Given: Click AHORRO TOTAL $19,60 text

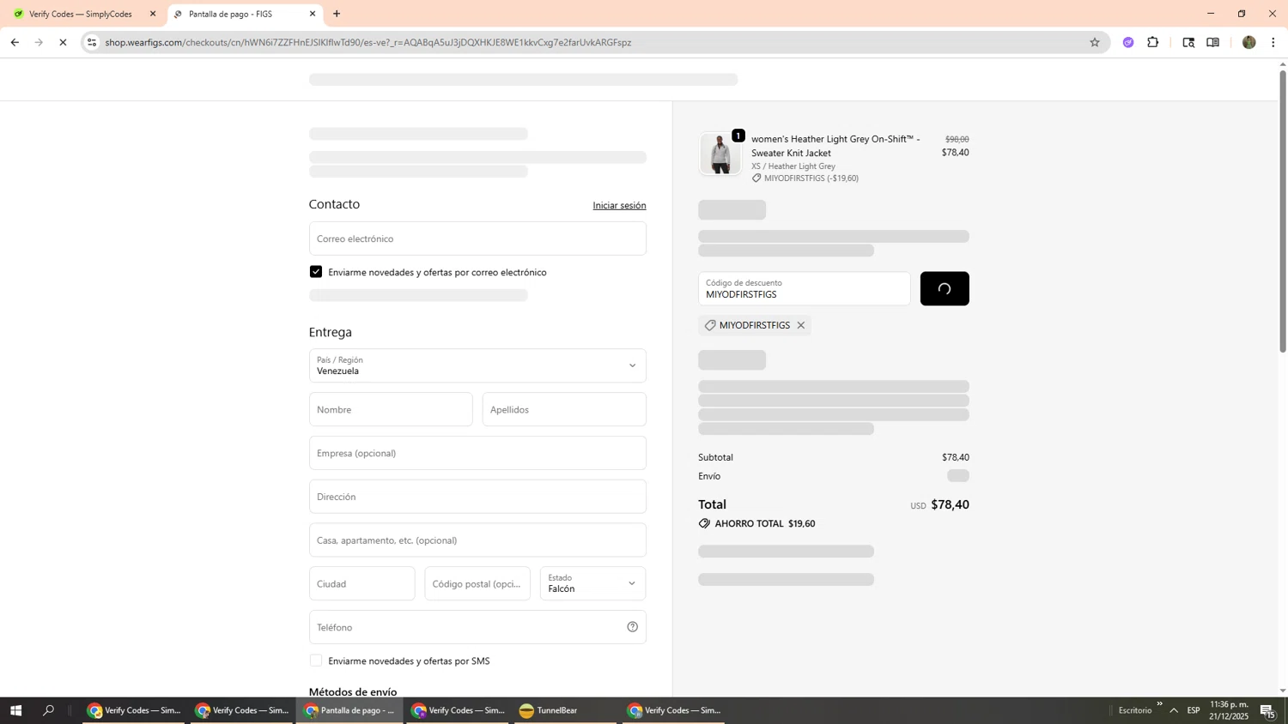Looking at the screenshot, I should (x=764, y=523).
